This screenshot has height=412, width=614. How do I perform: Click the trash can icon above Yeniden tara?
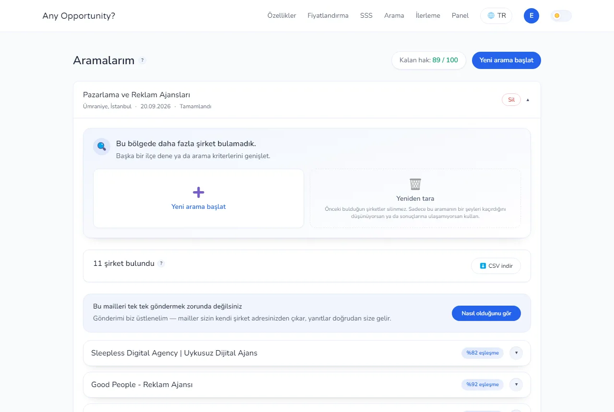[415, 184]
